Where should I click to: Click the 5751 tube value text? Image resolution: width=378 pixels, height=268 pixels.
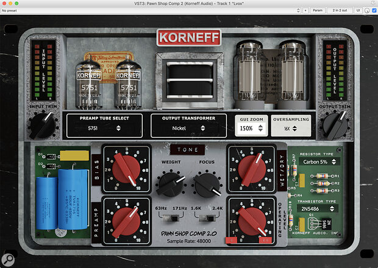(93, 129)
